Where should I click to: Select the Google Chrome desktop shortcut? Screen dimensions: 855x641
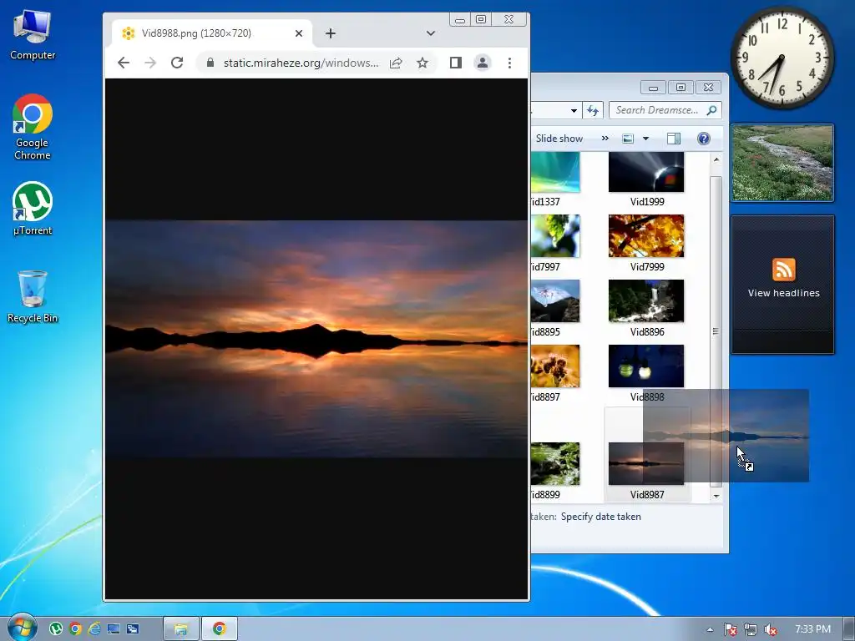[x=33, y=127]
